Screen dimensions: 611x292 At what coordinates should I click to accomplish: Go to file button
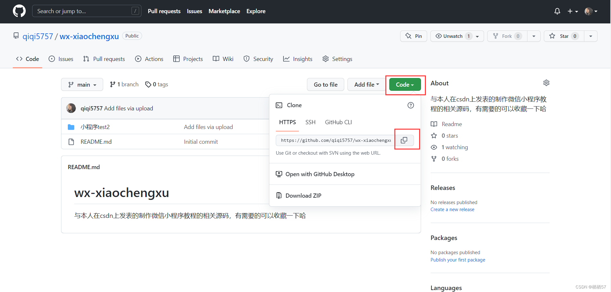click(326, 84)
